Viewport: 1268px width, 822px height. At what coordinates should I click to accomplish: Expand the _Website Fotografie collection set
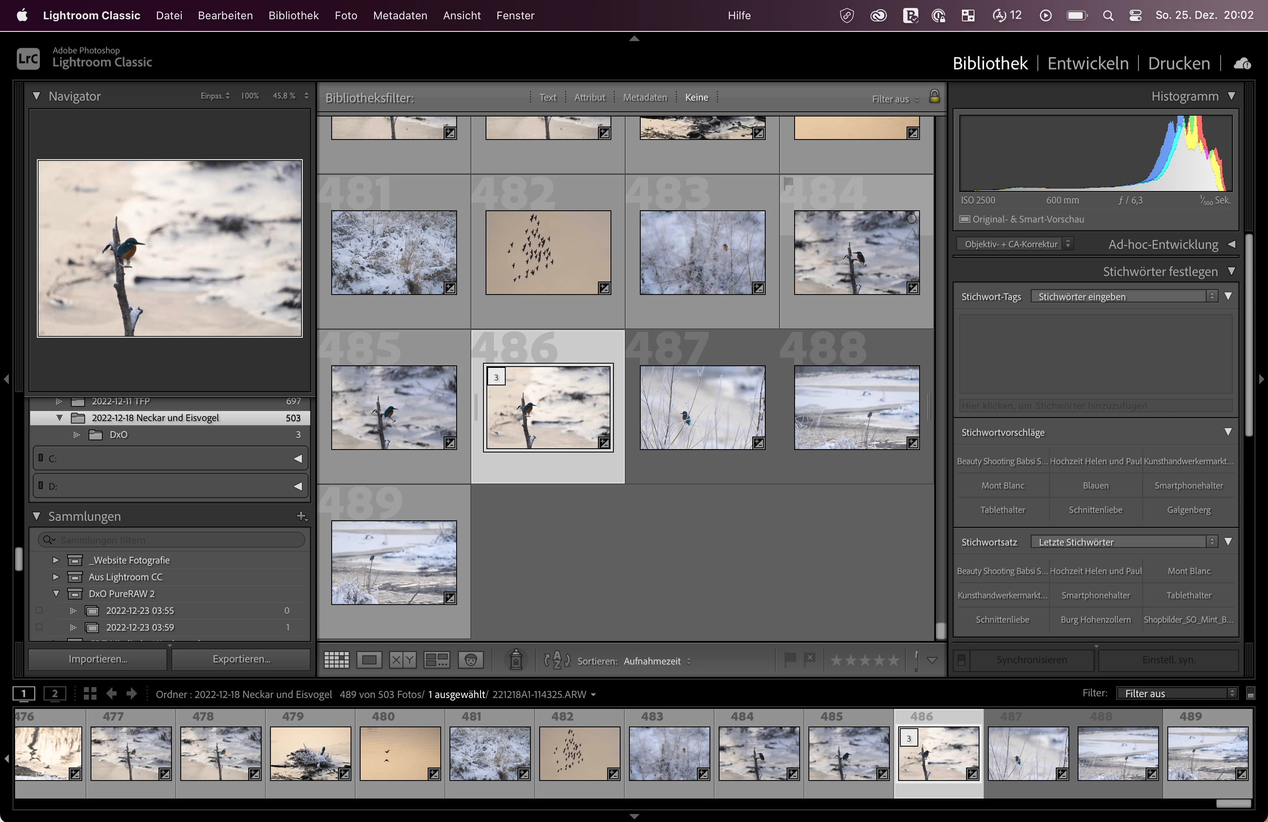tap(55, 560)
